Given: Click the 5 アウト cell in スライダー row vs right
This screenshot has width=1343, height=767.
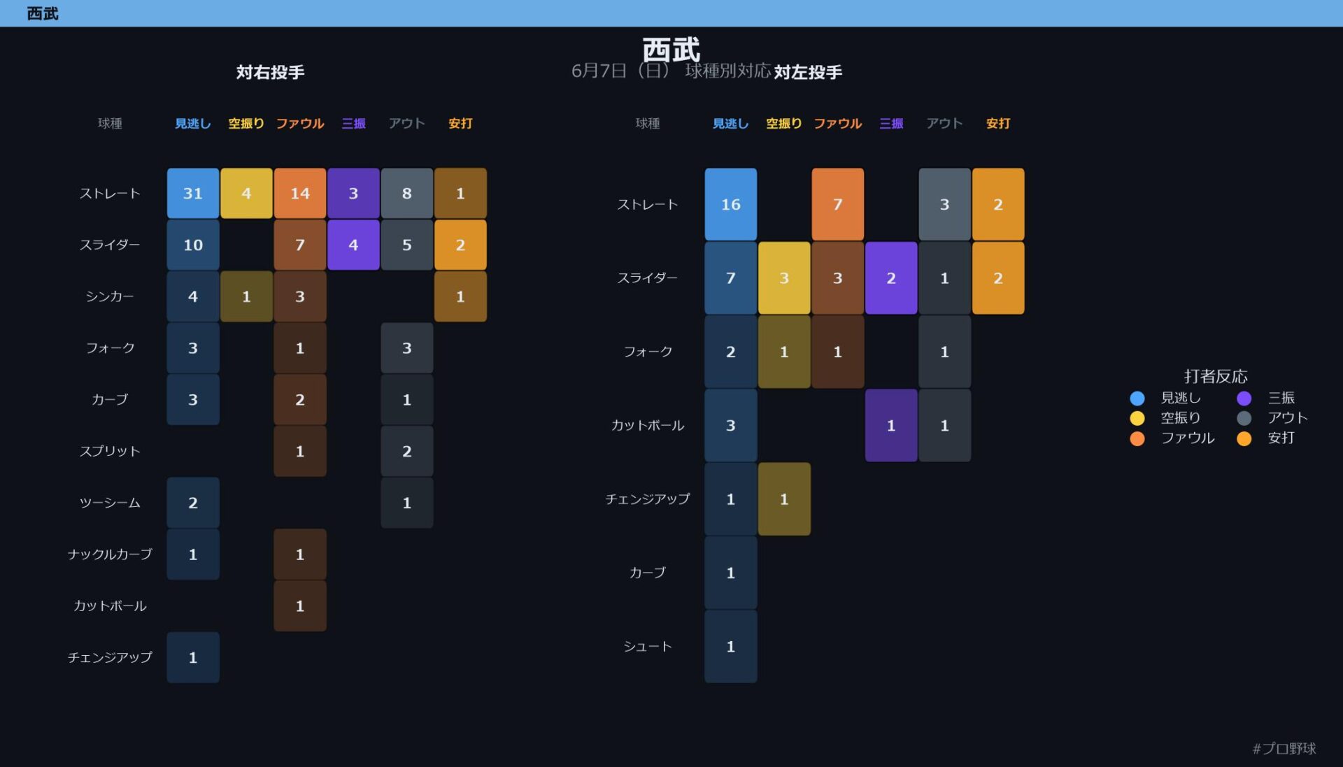Looking at the screenshot, I should point(407,245).
